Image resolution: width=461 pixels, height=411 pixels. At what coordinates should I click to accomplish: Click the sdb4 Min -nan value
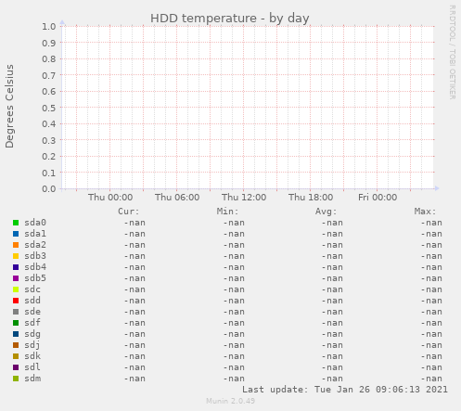[x=234, y=267]
